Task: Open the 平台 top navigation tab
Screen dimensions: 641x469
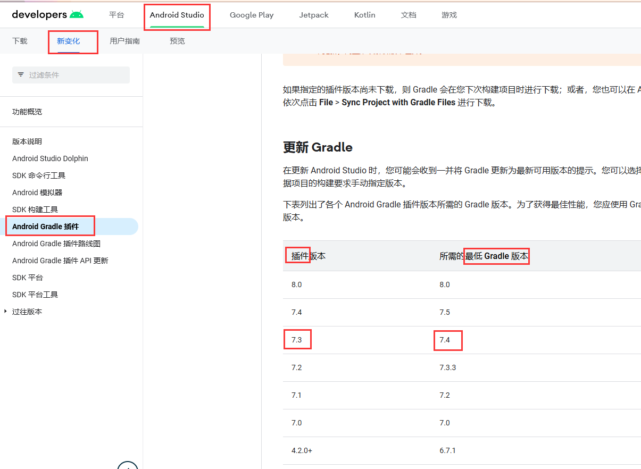Action: tap(116, 15)
